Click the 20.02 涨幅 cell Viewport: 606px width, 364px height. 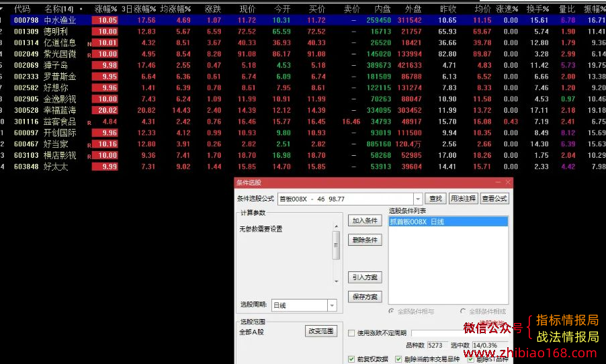click(105, 110)
